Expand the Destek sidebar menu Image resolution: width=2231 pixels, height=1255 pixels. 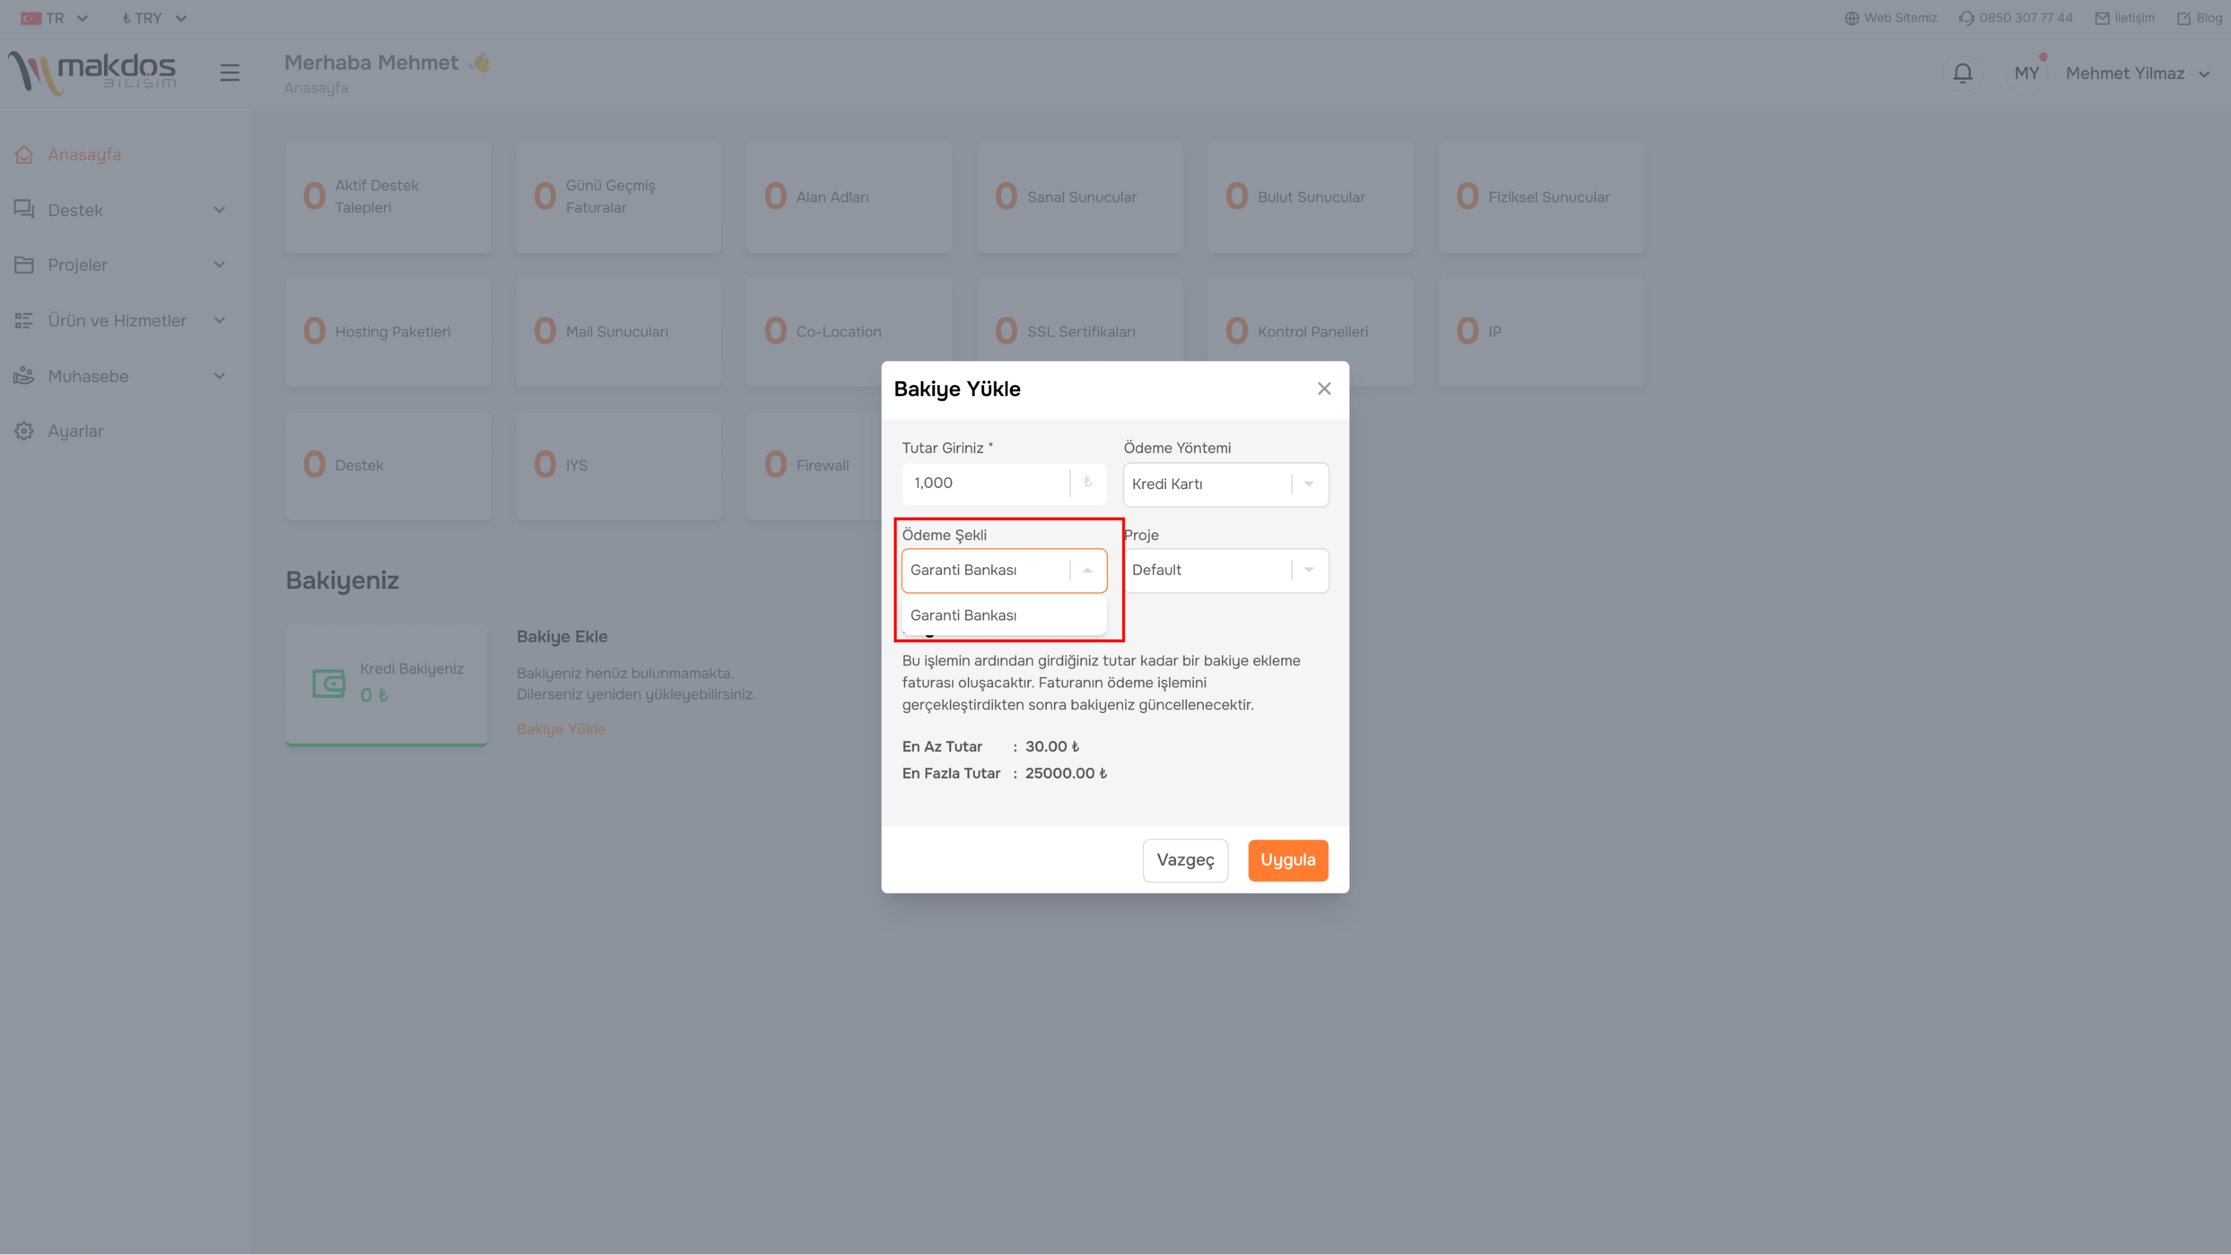pyautogui.click(x=120, y=210)
